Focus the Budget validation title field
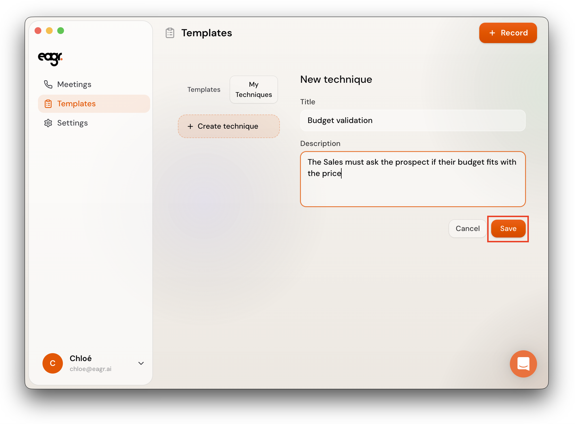Screen dimensions: 575x424 pos(412,120)
